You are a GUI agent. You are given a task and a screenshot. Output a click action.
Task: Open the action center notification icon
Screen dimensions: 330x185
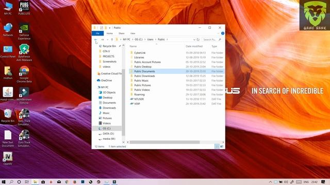click(x=323, y=182)
